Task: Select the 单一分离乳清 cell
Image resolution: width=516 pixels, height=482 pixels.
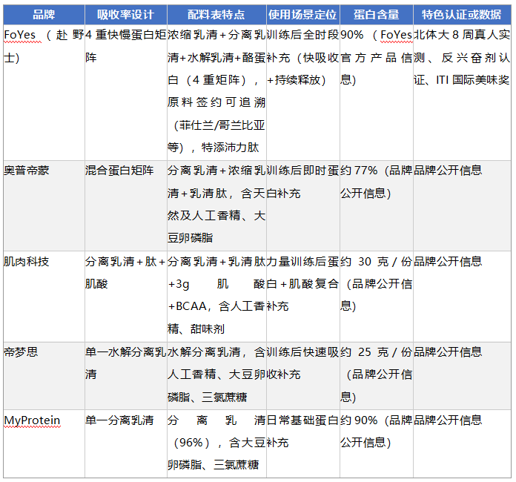Action: coord(126,443)
